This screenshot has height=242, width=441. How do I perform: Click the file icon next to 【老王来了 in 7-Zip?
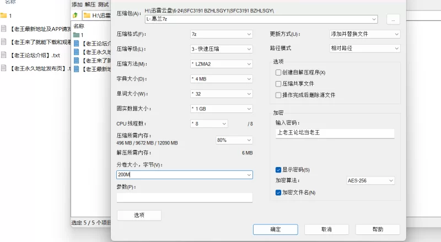(x=77, y=61)
